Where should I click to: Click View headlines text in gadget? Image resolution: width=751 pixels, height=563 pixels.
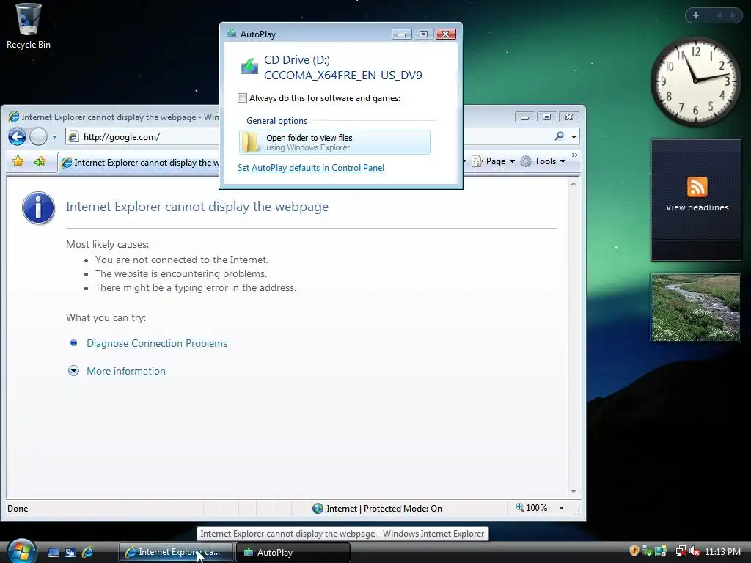point(697,207)
